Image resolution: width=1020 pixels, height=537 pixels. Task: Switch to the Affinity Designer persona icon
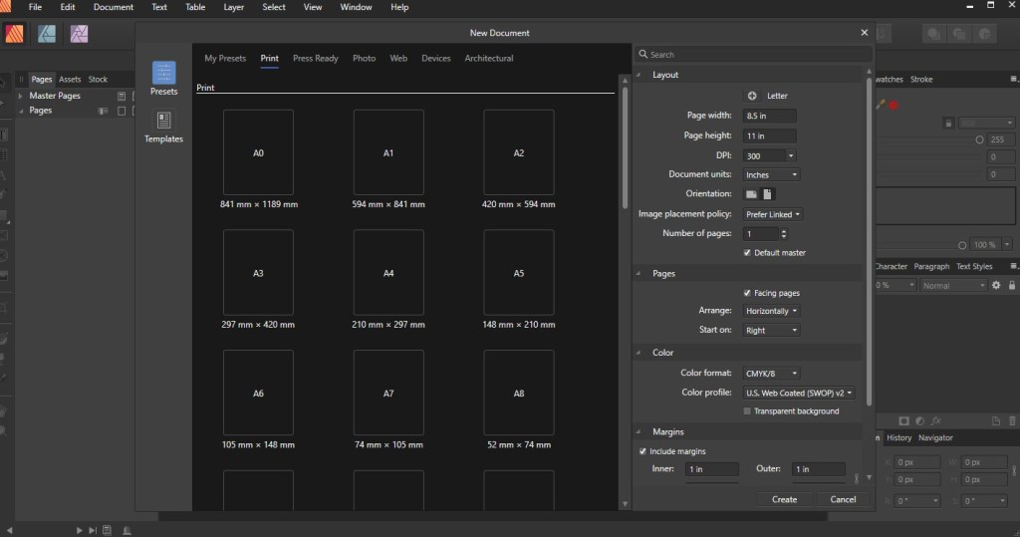coord(46,34)
